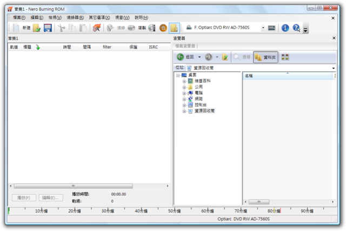Toggle the 資料夾 folders view button
346x231 pixels.
point(265,57)
